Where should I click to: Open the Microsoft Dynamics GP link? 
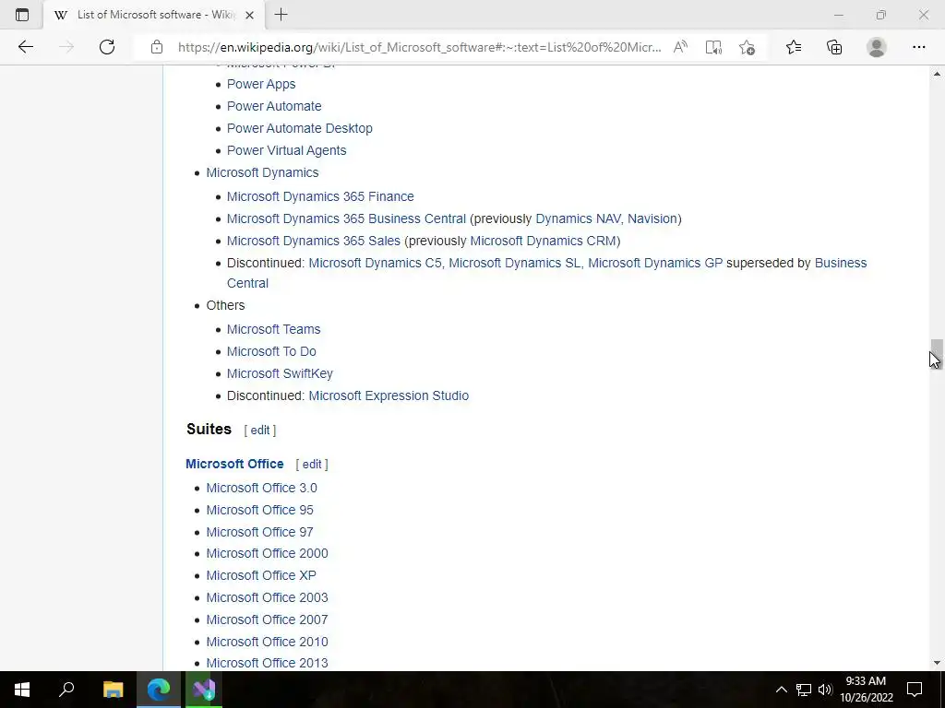click(x=655, y=263)
